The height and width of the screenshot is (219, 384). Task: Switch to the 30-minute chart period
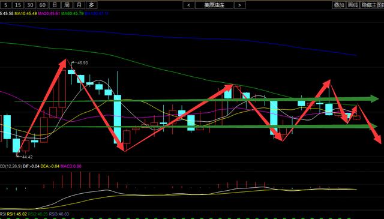pos(30,5)
